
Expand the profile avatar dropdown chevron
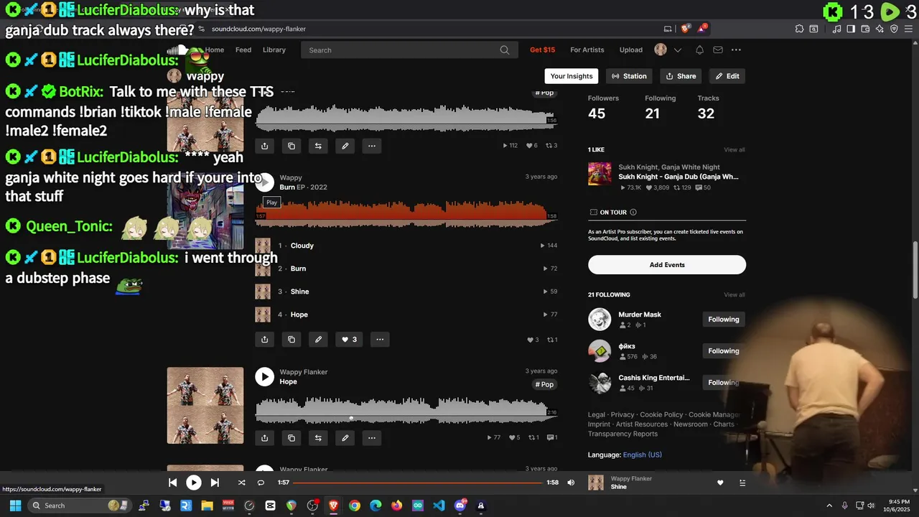(677, 50)
